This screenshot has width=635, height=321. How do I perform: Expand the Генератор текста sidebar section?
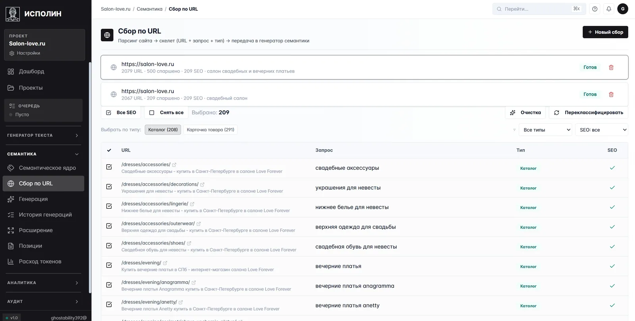coord(43,135)
